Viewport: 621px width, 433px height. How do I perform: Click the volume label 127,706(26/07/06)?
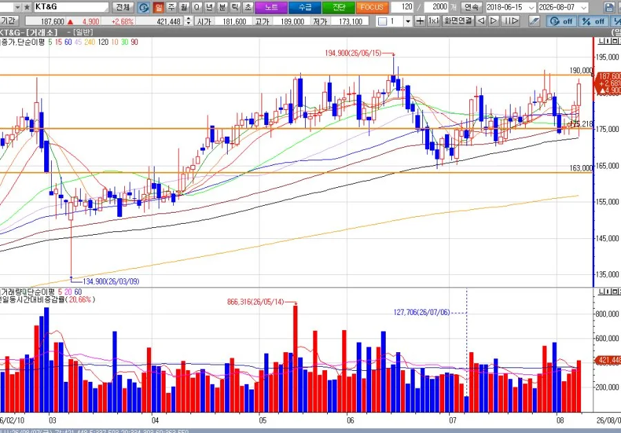pyautogui.click(x=422, y=312)
